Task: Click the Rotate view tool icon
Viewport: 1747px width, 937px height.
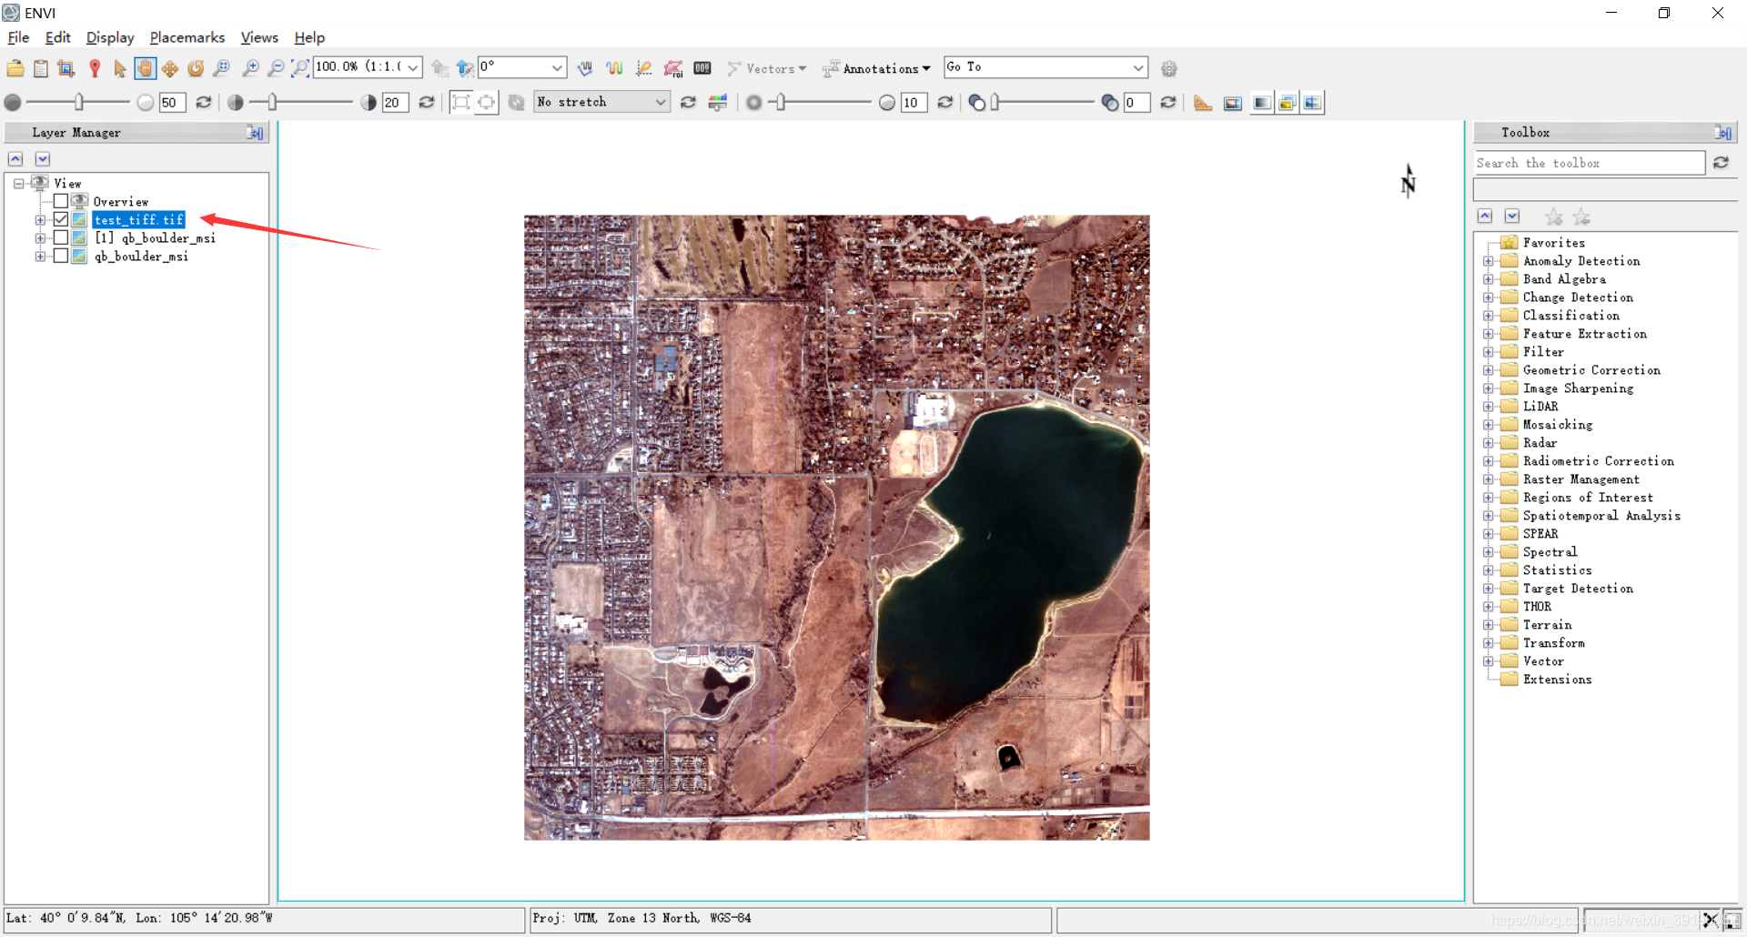Action: 196,68
